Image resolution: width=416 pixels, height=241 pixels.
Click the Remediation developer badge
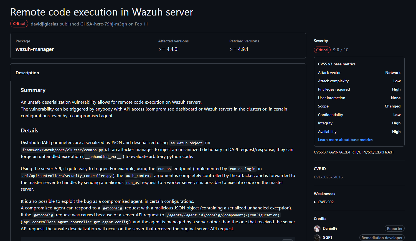[382, 238]
